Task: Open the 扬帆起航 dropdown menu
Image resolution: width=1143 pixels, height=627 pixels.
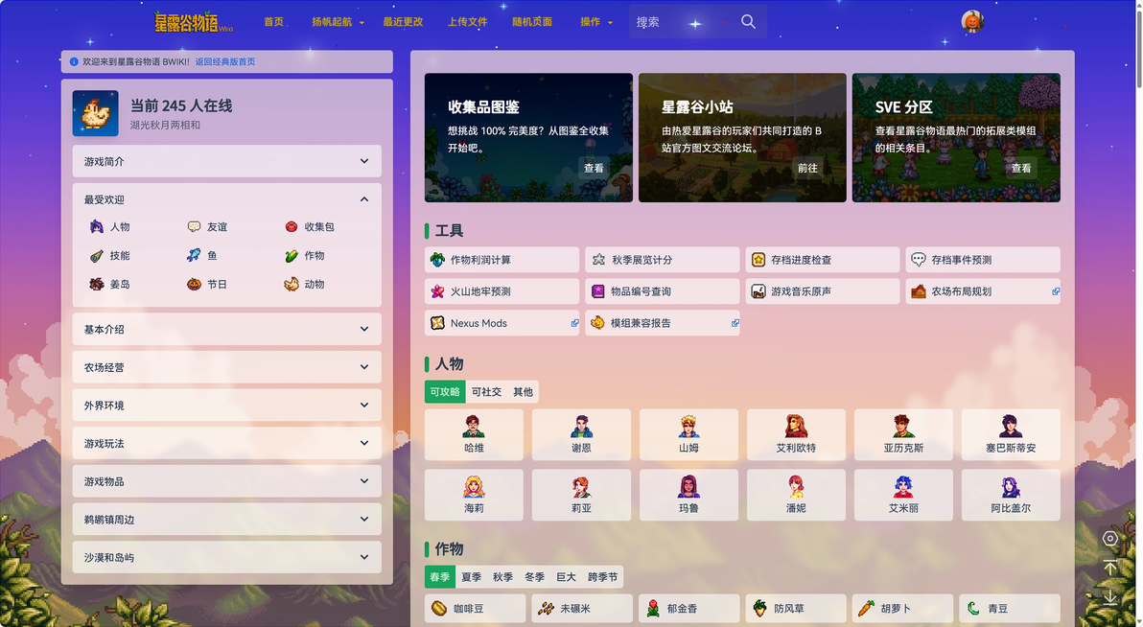Action: [338, 22]
